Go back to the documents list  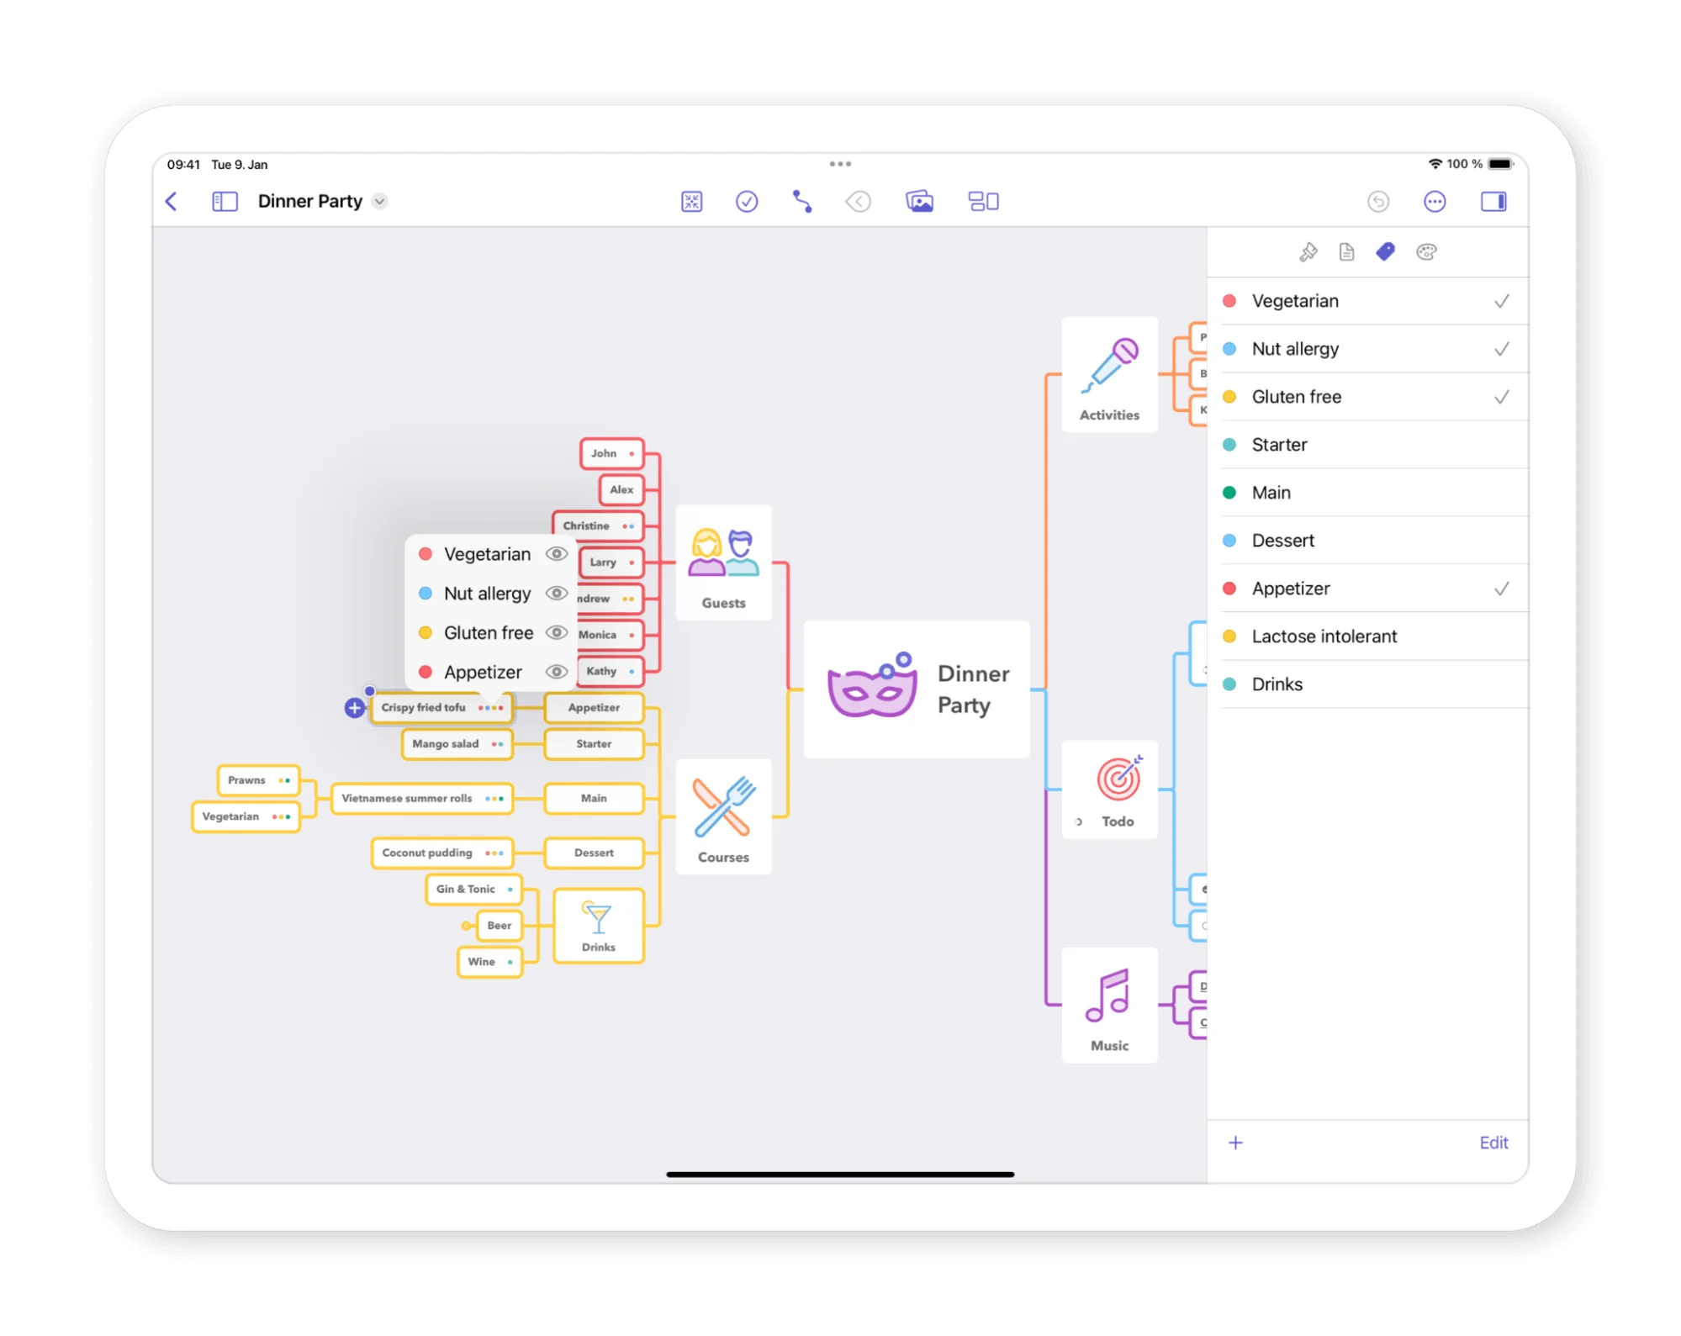click(x=172, y=201)
